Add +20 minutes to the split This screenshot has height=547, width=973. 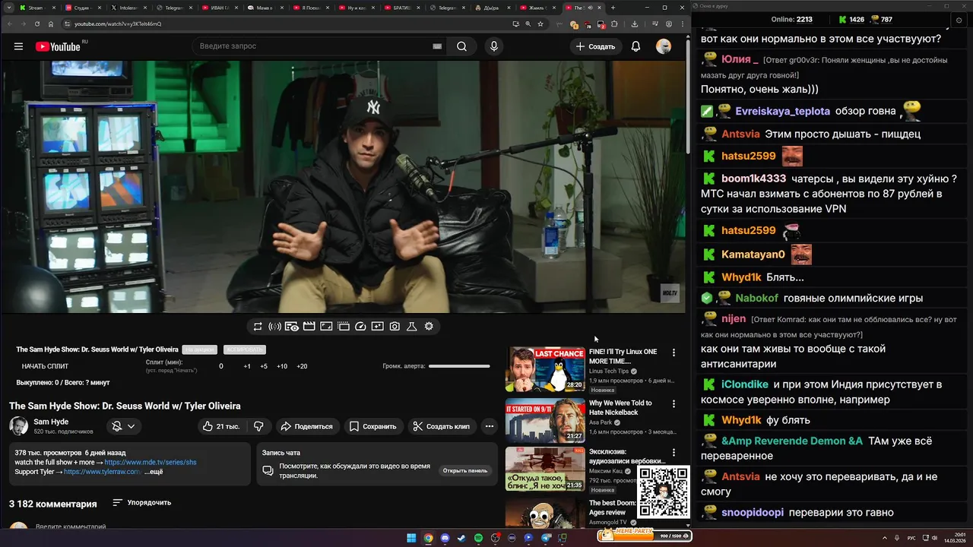302,366
